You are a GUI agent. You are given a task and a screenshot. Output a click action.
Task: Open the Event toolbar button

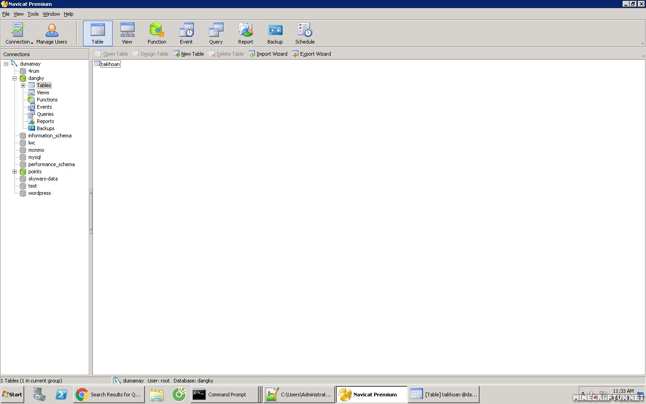click(186, 34)
